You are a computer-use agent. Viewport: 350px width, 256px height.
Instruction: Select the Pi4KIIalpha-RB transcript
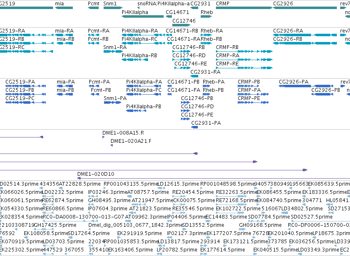pos(135,60)
